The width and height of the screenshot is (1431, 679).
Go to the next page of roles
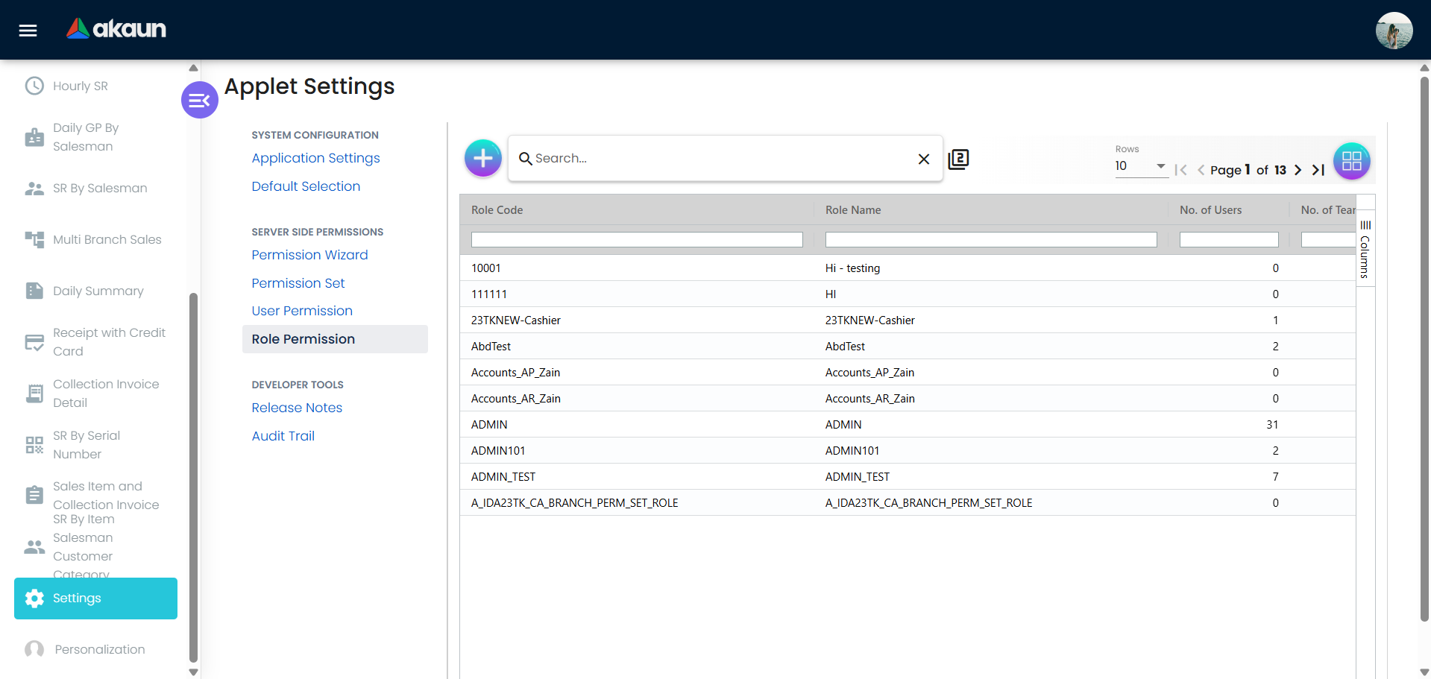(1298, 170)
